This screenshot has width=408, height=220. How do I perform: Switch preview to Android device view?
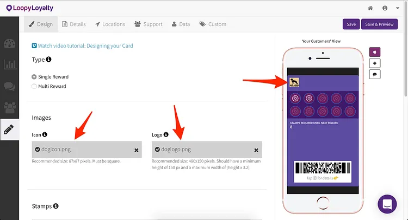click(x=375, y=63)
